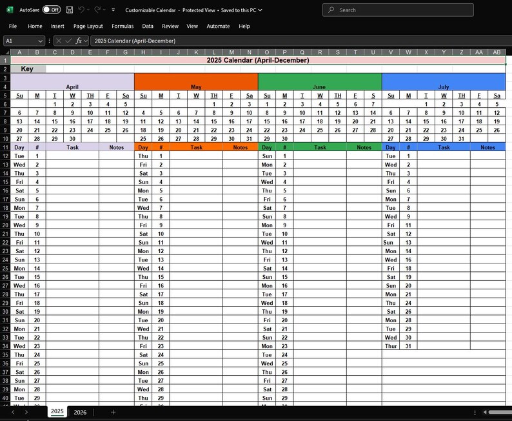Select column AB header

[497, 52]
